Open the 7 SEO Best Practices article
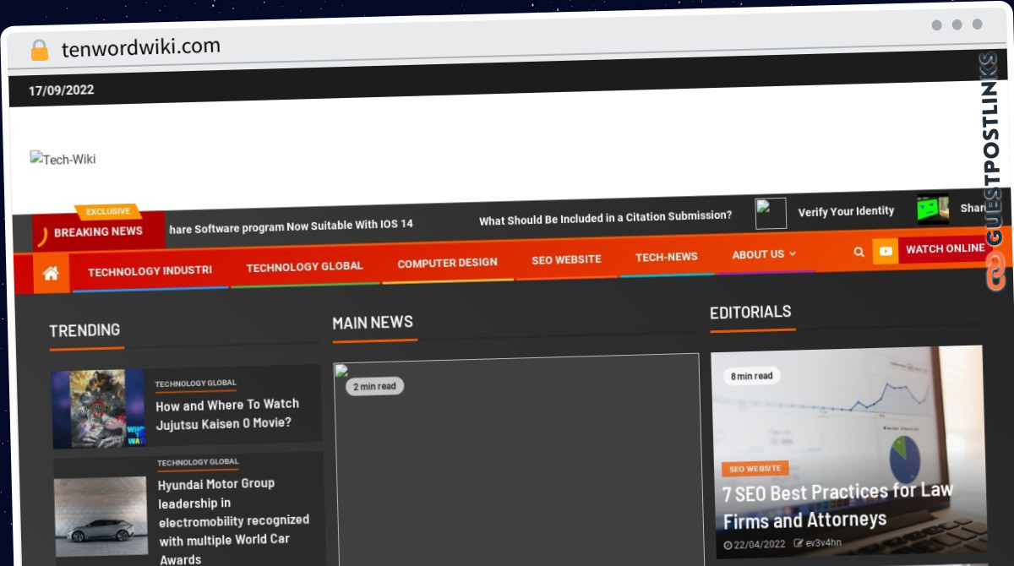This screenshot has height=566, width=1014. pyautogui.click(x=837, y=504)
